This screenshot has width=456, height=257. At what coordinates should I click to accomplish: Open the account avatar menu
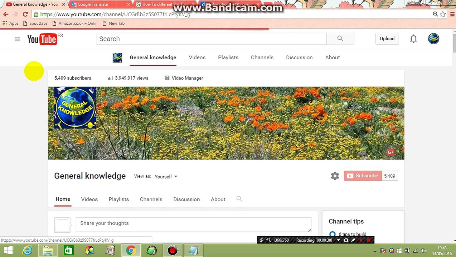click(433, 39)
